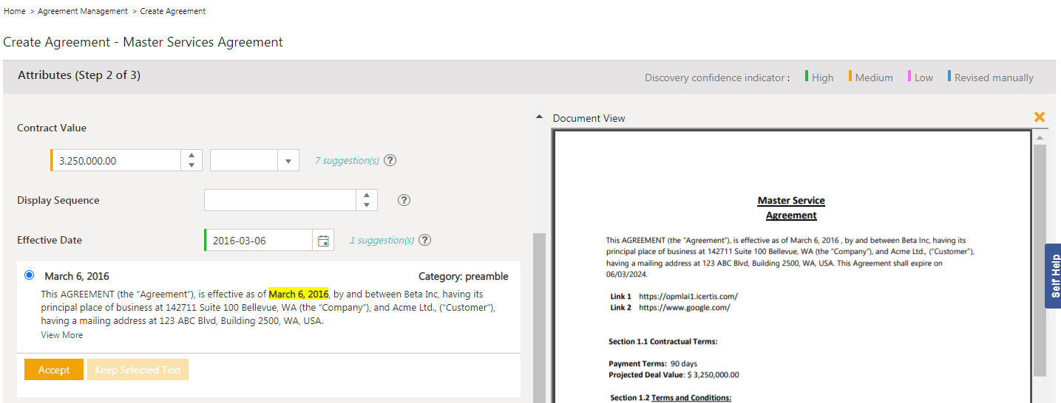Select the March 6, 2016 suggestion radio button

click(x=29, y=275)
